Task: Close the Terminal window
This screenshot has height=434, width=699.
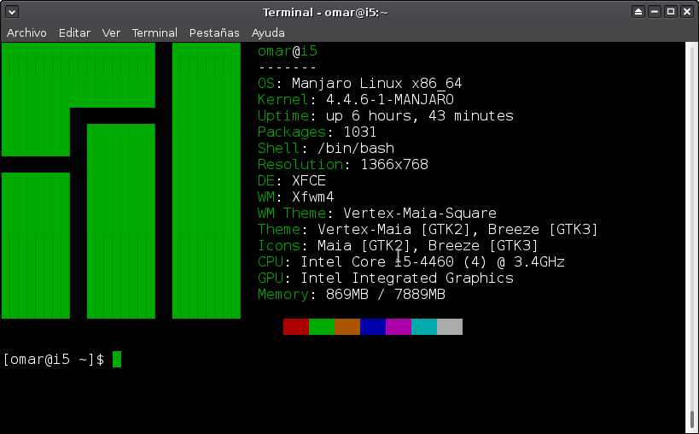Action: [687, 12]
